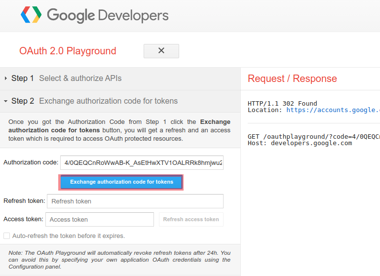Expand Step 1 Select & authorize APIs
Screen dimensions: 380x276
pyautogui.click(x=120, y=79)
